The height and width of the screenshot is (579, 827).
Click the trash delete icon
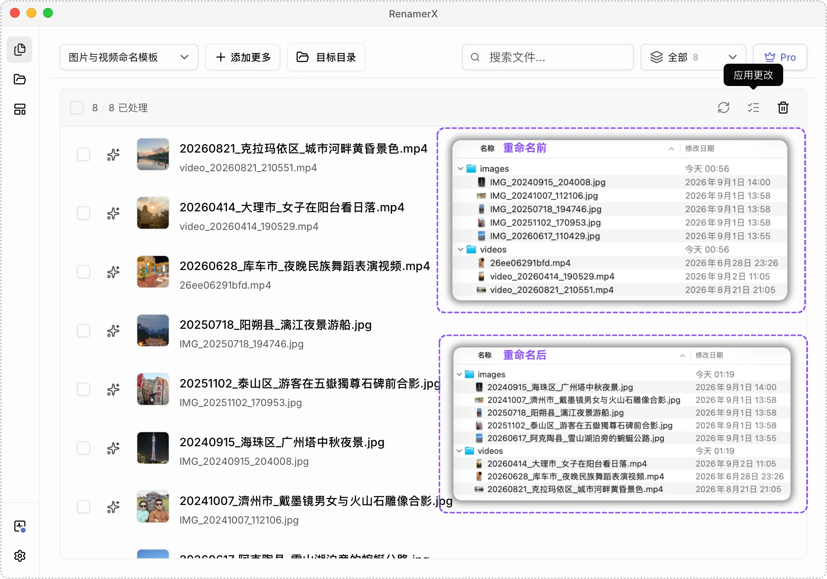coord(783,108)
